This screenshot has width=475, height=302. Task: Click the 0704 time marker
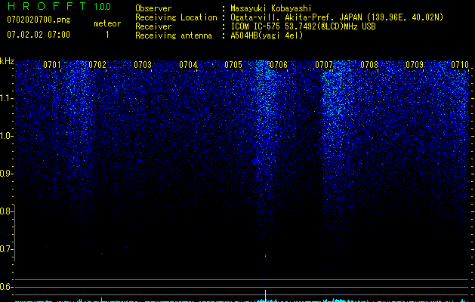click(188, 65)
